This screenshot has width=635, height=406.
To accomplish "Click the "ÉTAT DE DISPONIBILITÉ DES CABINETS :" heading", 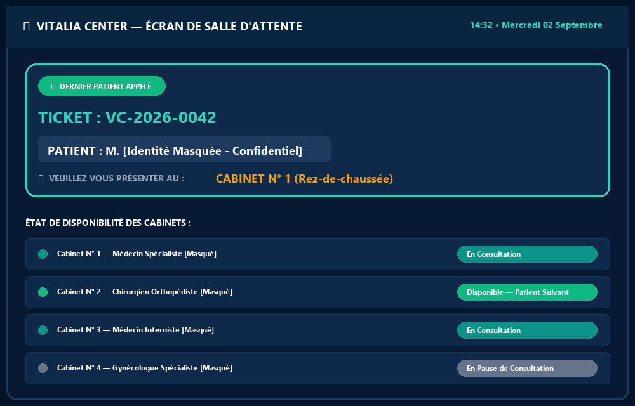I will pos(108,223).
